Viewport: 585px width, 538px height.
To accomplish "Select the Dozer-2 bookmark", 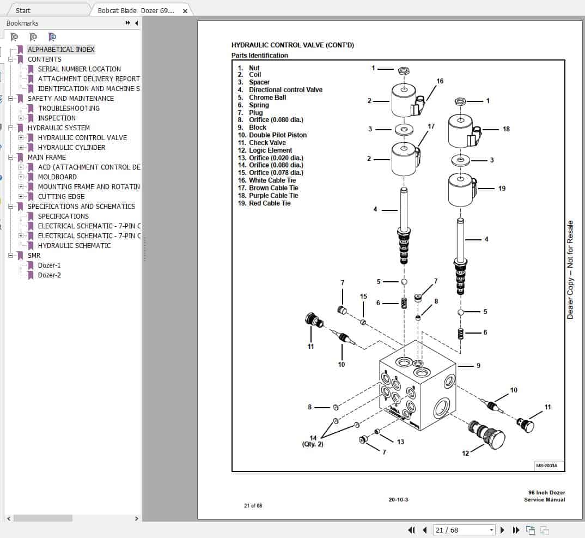I will pos(50,275).
